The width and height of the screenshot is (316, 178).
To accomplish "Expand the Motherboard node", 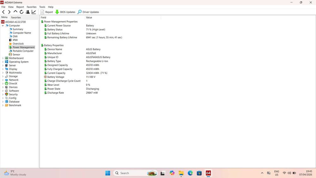I will pyautogui.click(x=3, y=58).
